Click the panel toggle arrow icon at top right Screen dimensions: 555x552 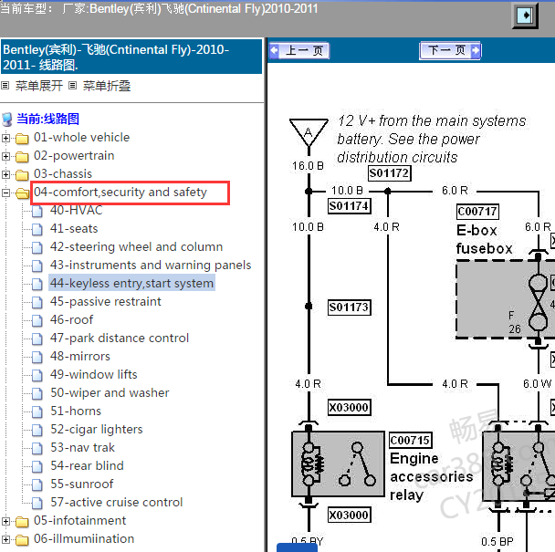click(525, 16)
